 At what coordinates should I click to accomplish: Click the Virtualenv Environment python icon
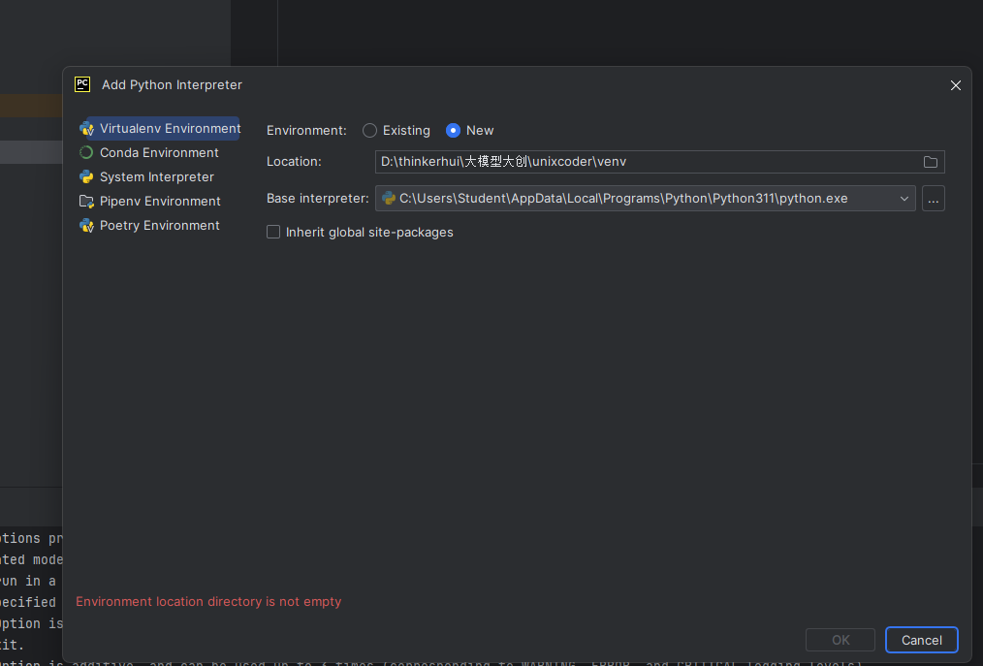click(86, 129)
